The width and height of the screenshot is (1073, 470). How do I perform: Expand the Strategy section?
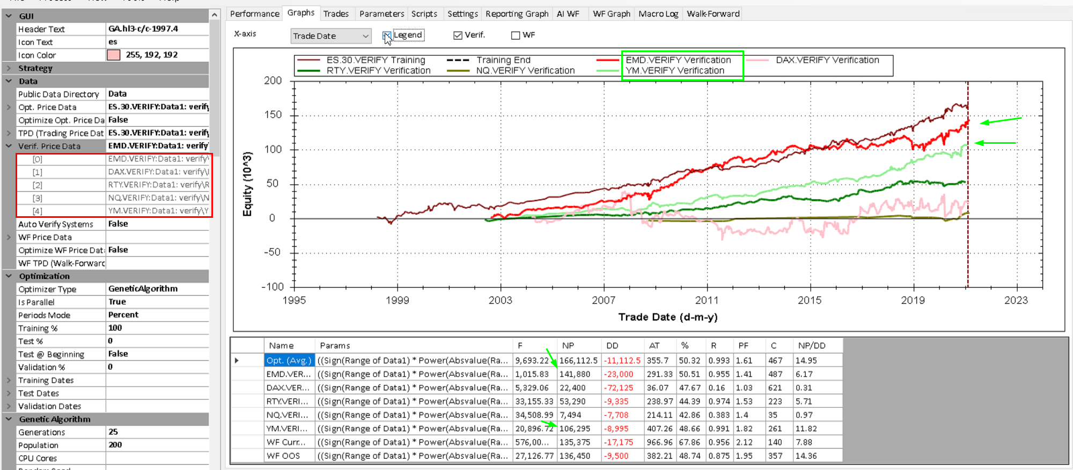(9, 68)
